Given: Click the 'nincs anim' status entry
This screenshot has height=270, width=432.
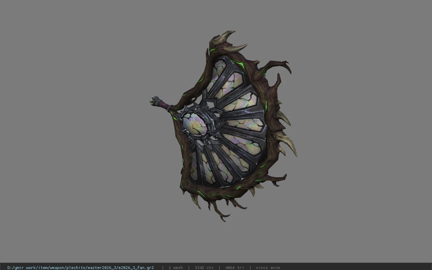Looking at the screenshot, I should (x=268, y=268).
